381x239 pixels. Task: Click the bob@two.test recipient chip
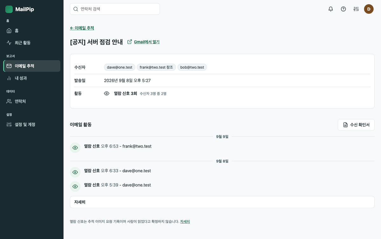pyautogui.click(x=192, y=67)
